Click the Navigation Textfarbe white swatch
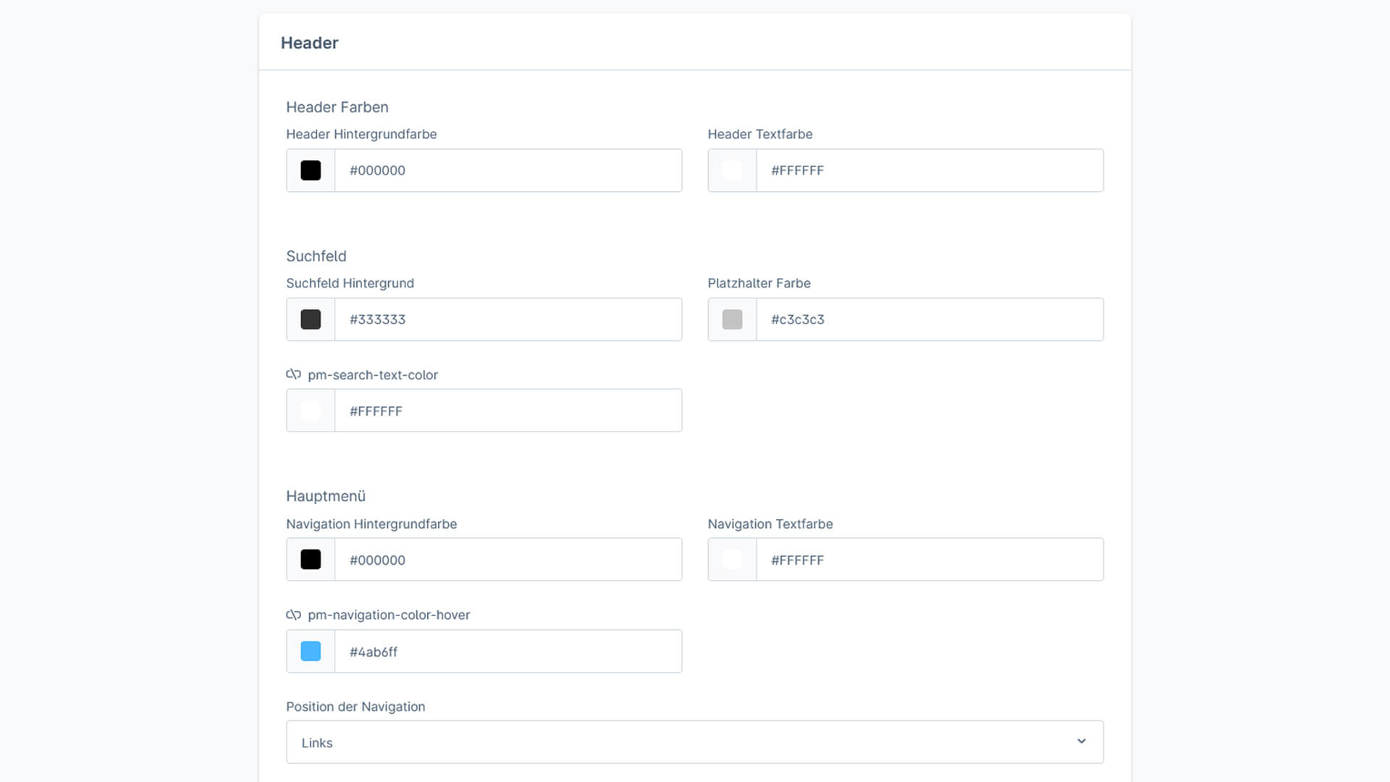The width and height of the screenshot is (1390, 782). click(732, 560)
